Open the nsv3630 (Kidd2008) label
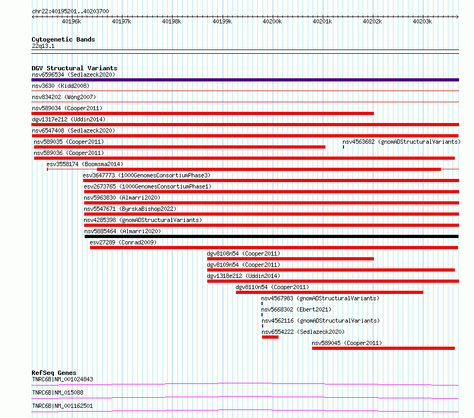 click(x=61, y=86)
